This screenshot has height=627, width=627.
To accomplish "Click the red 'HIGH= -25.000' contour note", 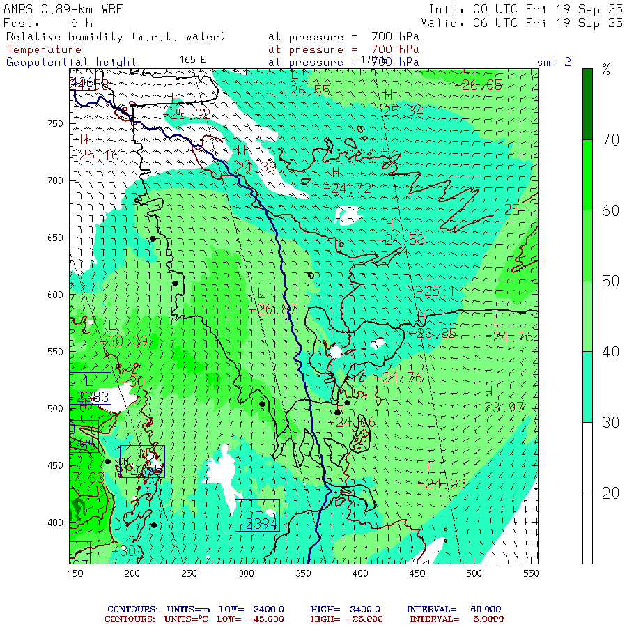I will click(347, 619).
